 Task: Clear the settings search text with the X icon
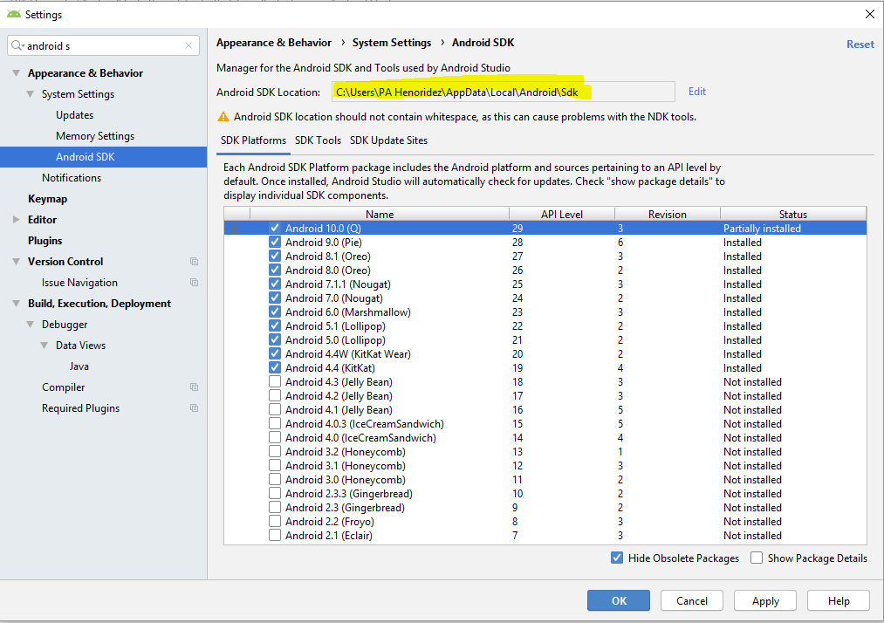pos(188,46)
